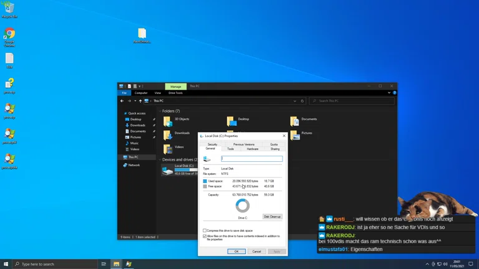Close the Local Disk (C:) Properties dialog
The height and width of the screenshot is (269, 479).
point(284,136)
